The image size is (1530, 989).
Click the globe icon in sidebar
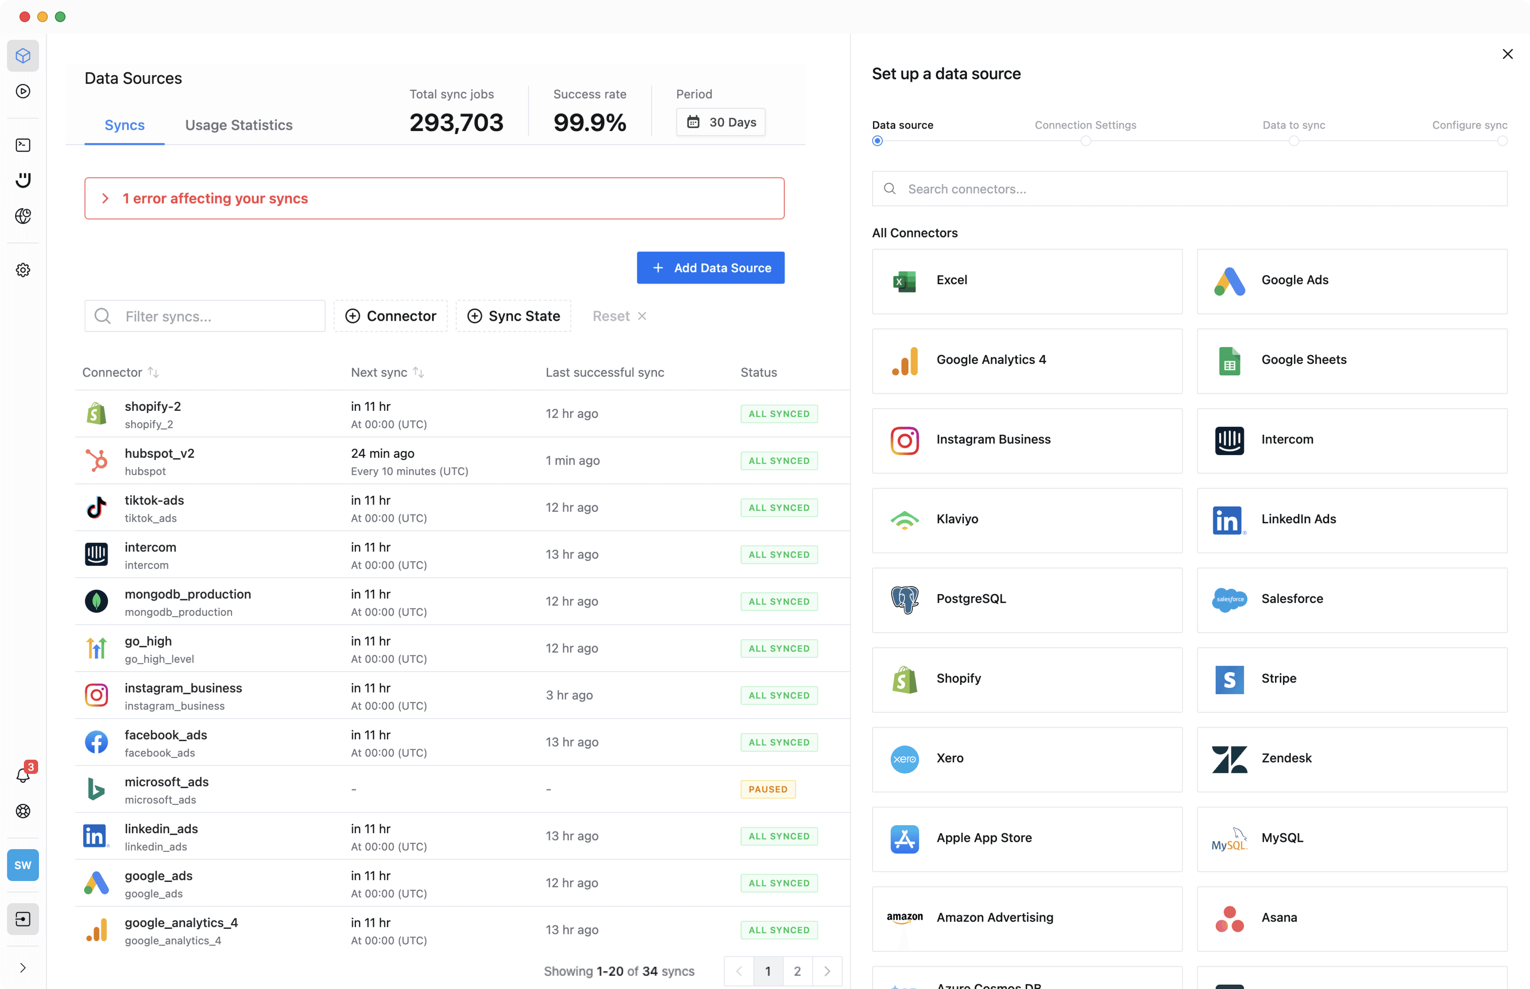(x=23, y=216)
